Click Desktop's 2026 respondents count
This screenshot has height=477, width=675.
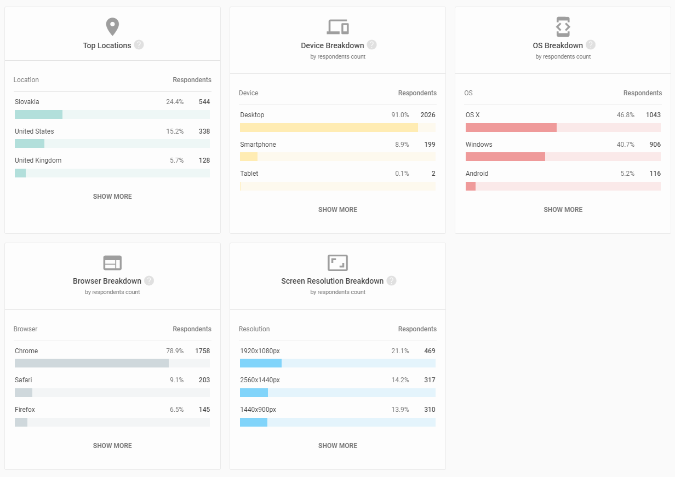point(428,115)
